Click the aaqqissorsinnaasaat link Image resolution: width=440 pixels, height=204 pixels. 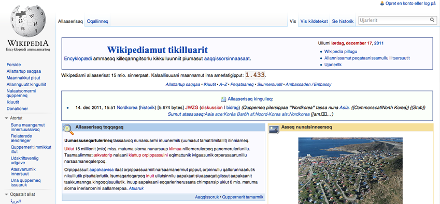tap(226, 59)
